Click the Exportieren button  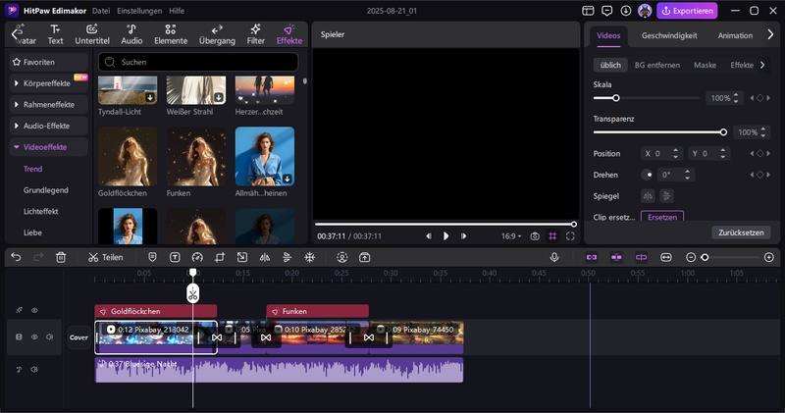[687, 11]
